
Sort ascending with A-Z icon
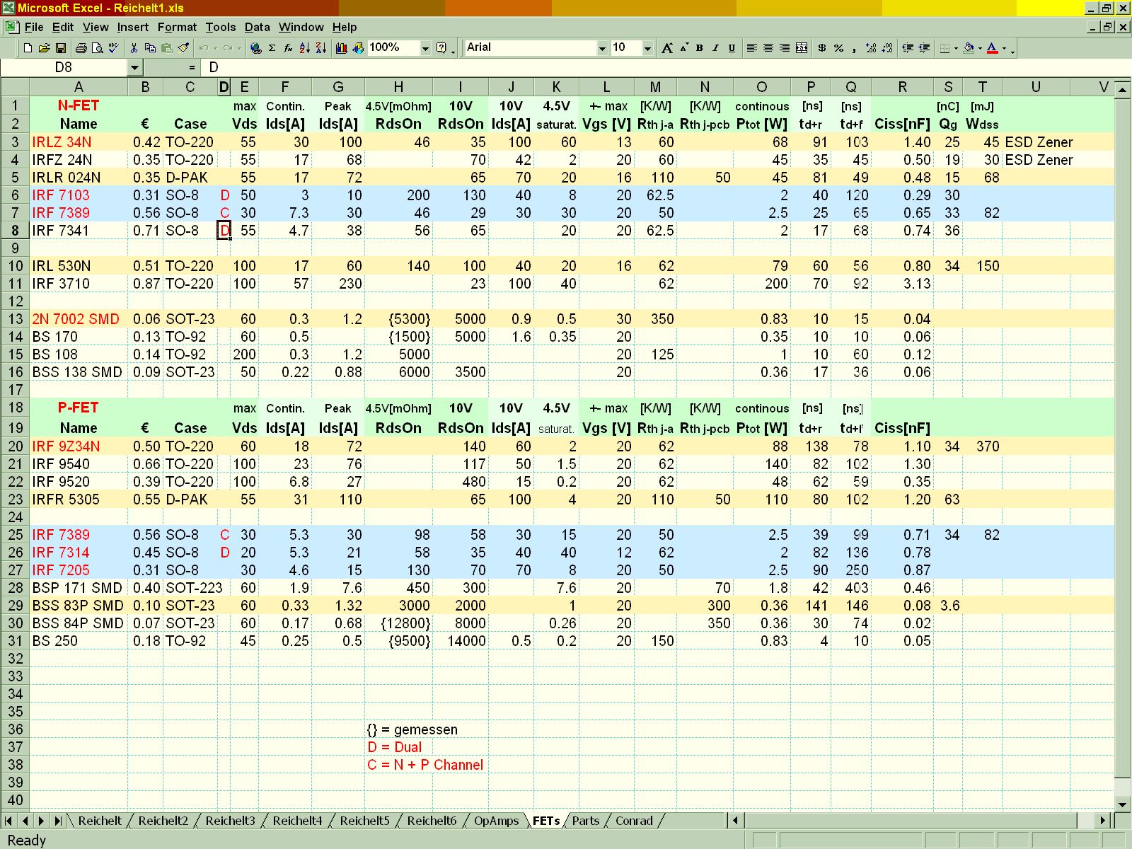tap(304, 48)
